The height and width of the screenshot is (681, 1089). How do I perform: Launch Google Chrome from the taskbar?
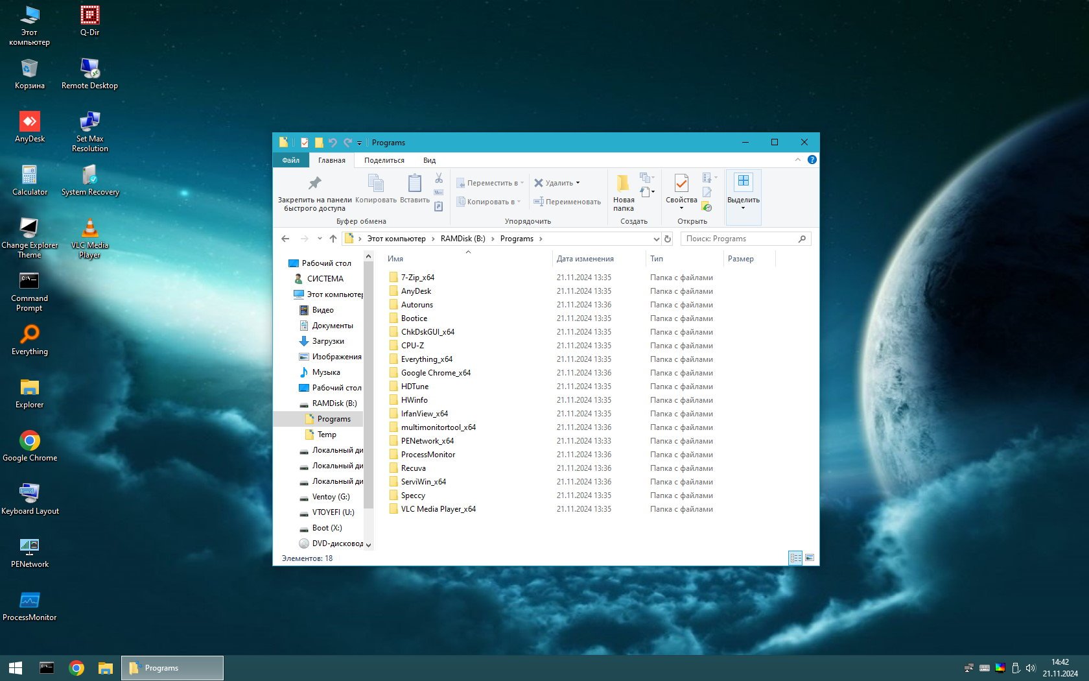76,668
